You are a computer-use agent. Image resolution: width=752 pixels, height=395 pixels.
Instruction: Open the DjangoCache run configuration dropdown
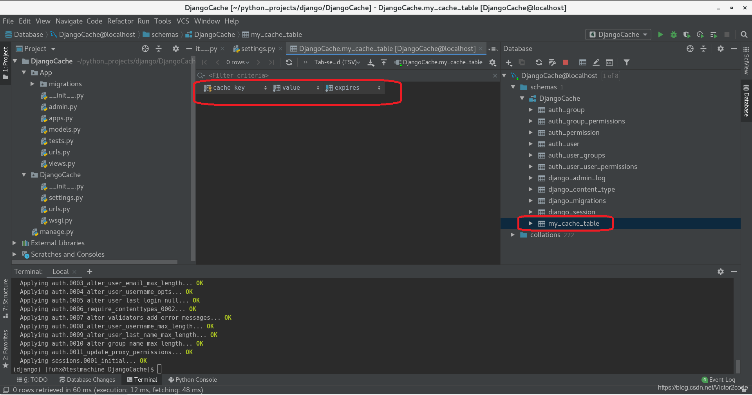tap(618, 34)
